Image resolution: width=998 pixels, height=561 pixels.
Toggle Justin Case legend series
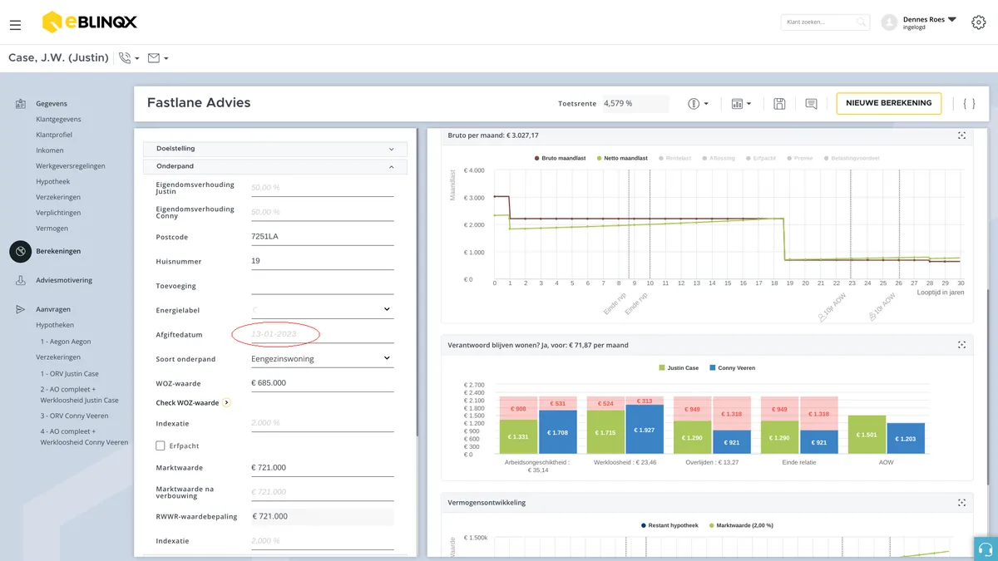click(679, 367)
